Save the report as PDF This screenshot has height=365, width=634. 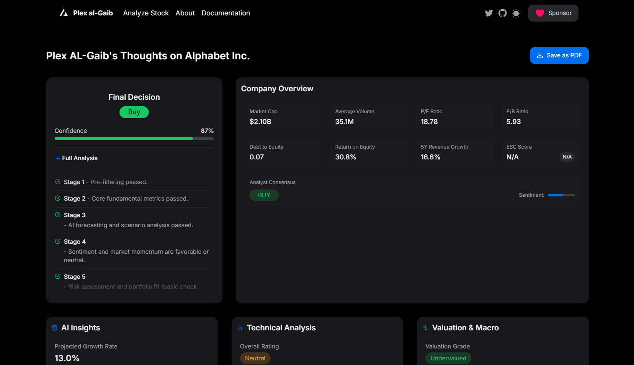(559, 55)
